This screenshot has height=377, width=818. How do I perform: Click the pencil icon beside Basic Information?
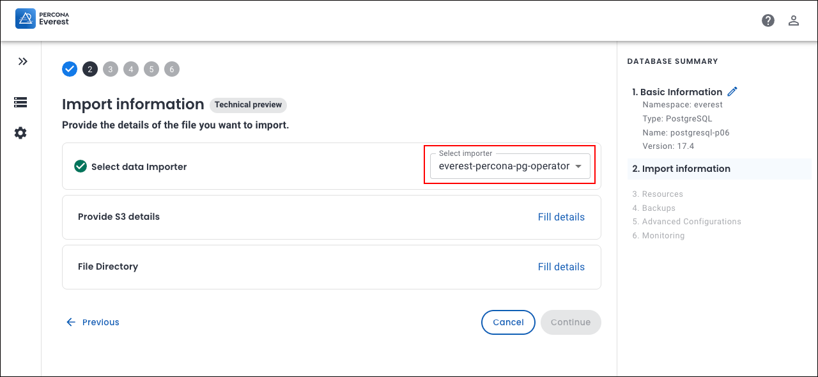pos(732,91)
